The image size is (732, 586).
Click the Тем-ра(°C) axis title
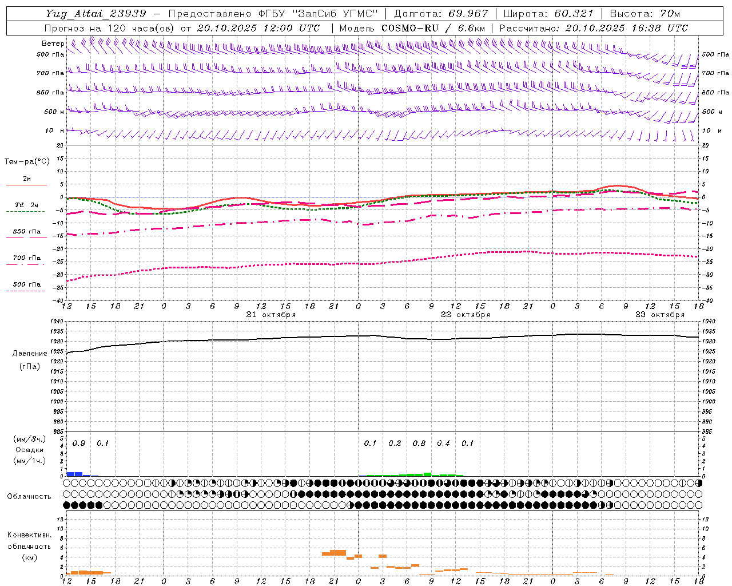(27, 162)
